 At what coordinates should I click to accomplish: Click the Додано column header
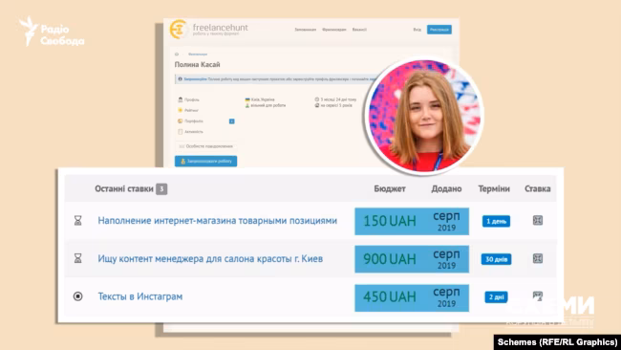[x=446, y=188]
